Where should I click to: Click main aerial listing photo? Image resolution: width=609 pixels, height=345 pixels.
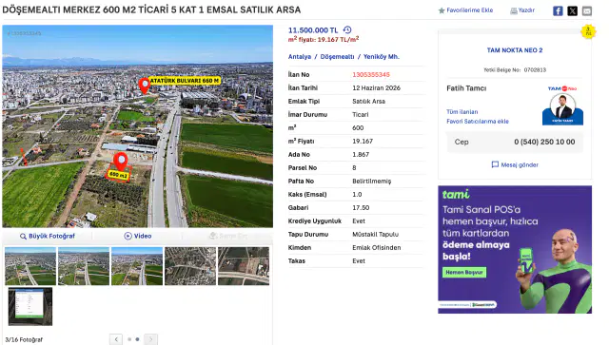[x=137, y=126]
